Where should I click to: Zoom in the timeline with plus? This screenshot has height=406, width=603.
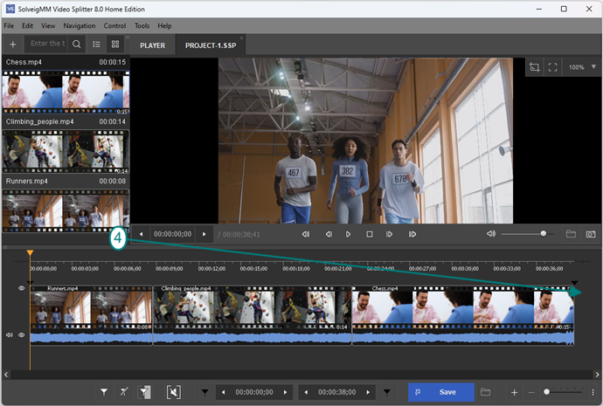pyautogui.click(x=514, y=392)
